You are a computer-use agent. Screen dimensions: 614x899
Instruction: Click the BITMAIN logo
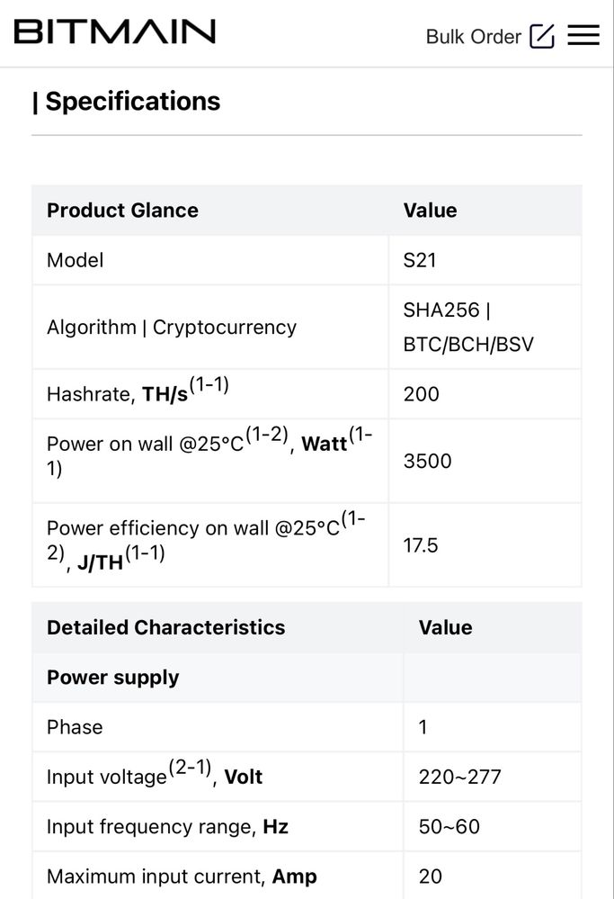(115, 33)
